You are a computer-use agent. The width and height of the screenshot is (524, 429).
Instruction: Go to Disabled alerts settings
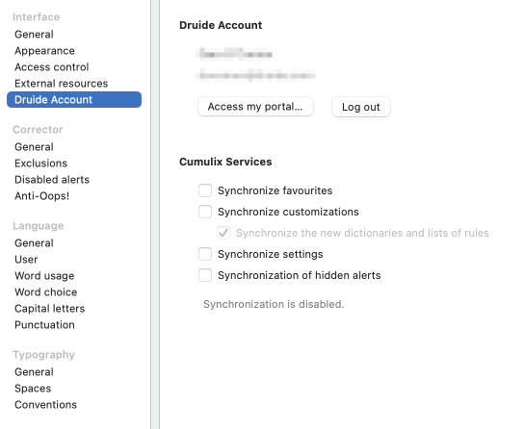point(52,180)
